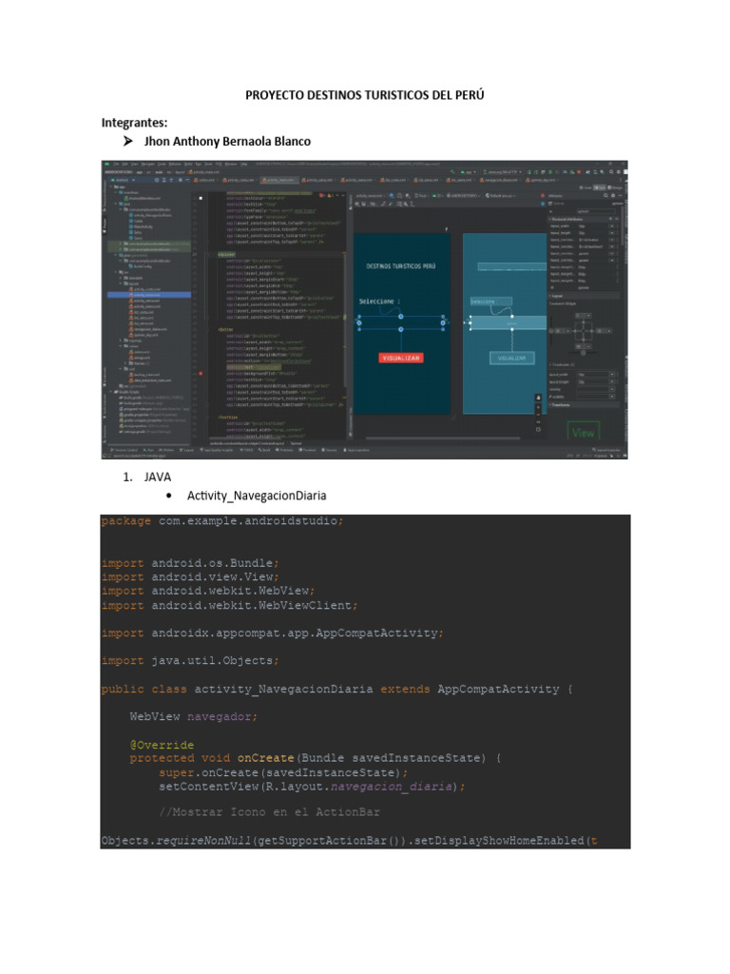Switch to the navegacion_diaria.xml editor tab

coord(499,180)
